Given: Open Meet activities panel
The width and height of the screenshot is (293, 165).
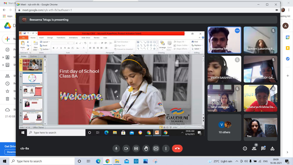Looking at the screenshot, I should tap(272, 149).
